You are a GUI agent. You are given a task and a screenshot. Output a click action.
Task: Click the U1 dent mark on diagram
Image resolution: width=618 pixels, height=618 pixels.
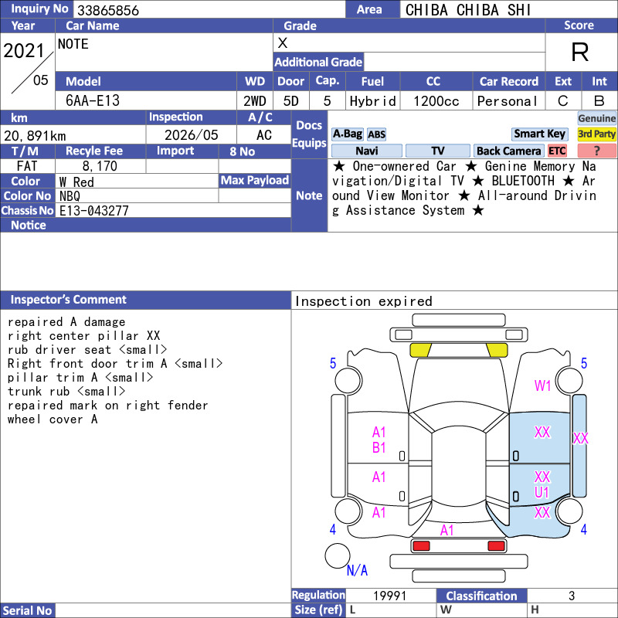(542, 492)
